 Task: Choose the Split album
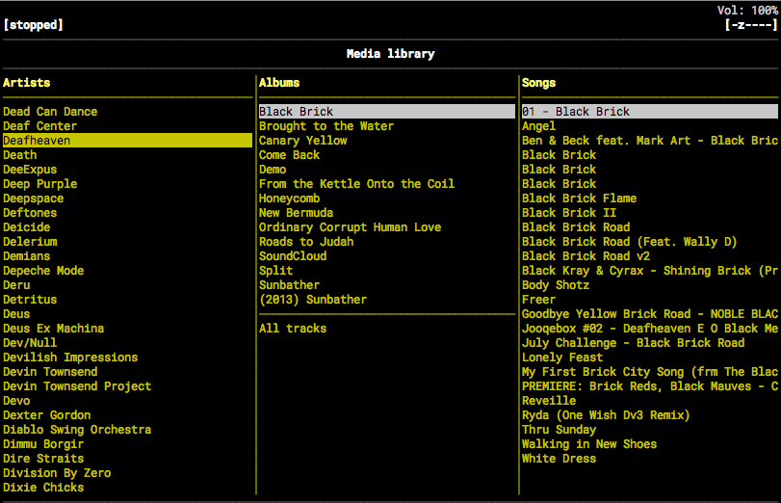276,271
